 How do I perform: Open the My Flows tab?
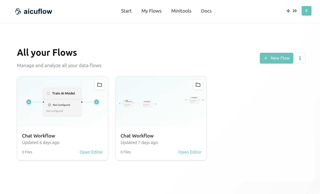[152, 11]
